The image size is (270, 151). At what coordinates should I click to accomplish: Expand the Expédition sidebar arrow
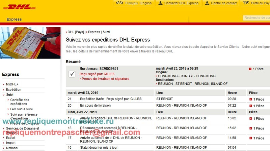(x=3, y=89)
